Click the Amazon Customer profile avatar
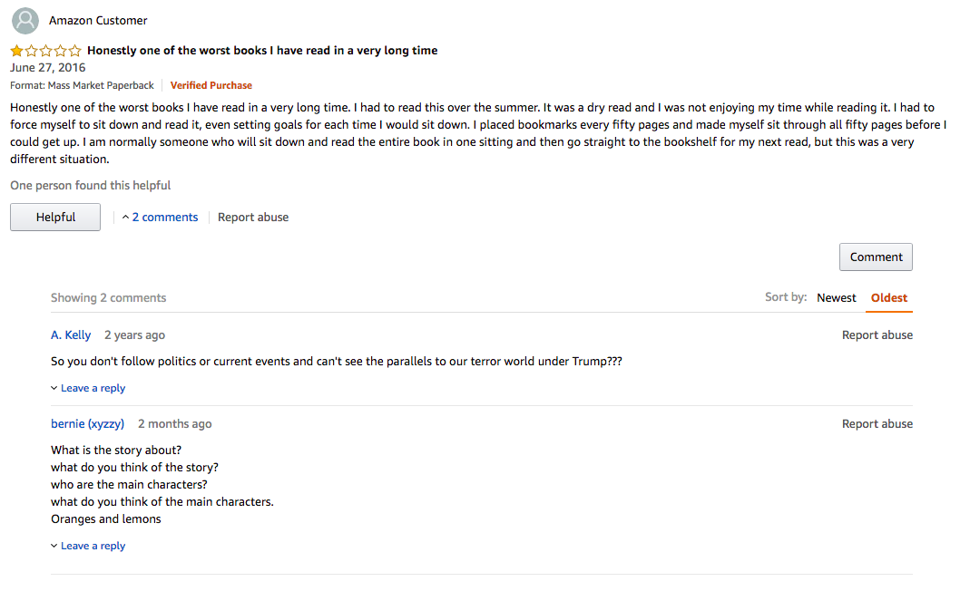 pyautogui.click(x=25, y=21)
